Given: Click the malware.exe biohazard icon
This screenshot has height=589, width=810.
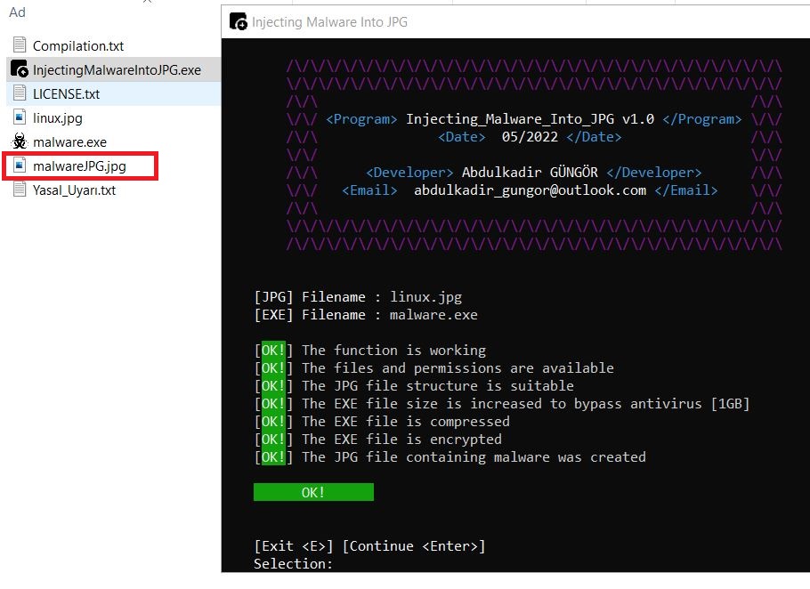Looking at the screenshot, I should click(20, 141).
